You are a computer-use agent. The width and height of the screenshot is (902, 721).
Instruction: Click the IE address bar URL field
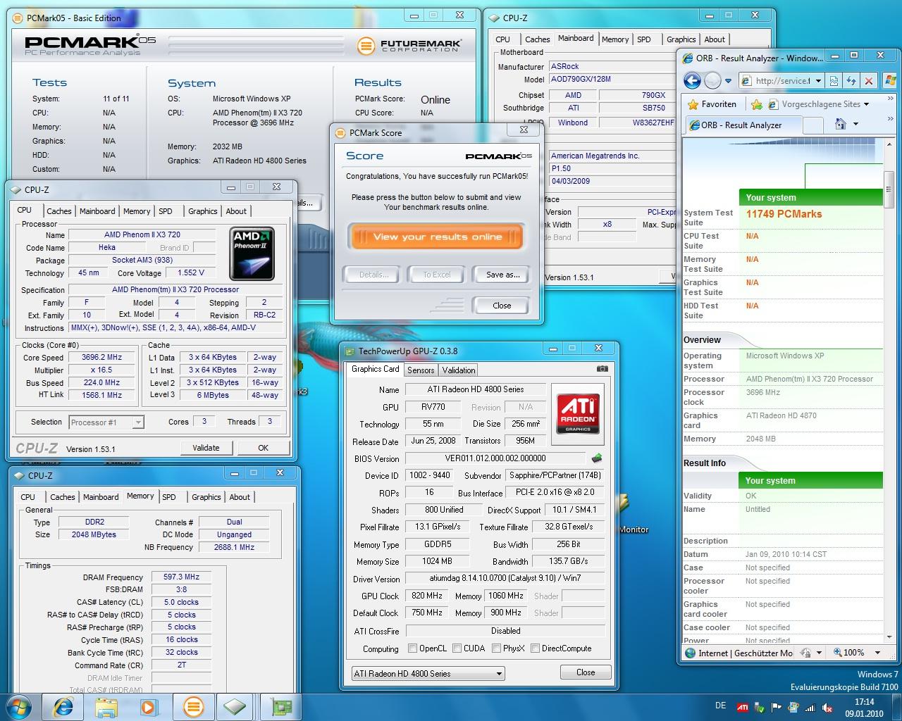click(782, 81)
